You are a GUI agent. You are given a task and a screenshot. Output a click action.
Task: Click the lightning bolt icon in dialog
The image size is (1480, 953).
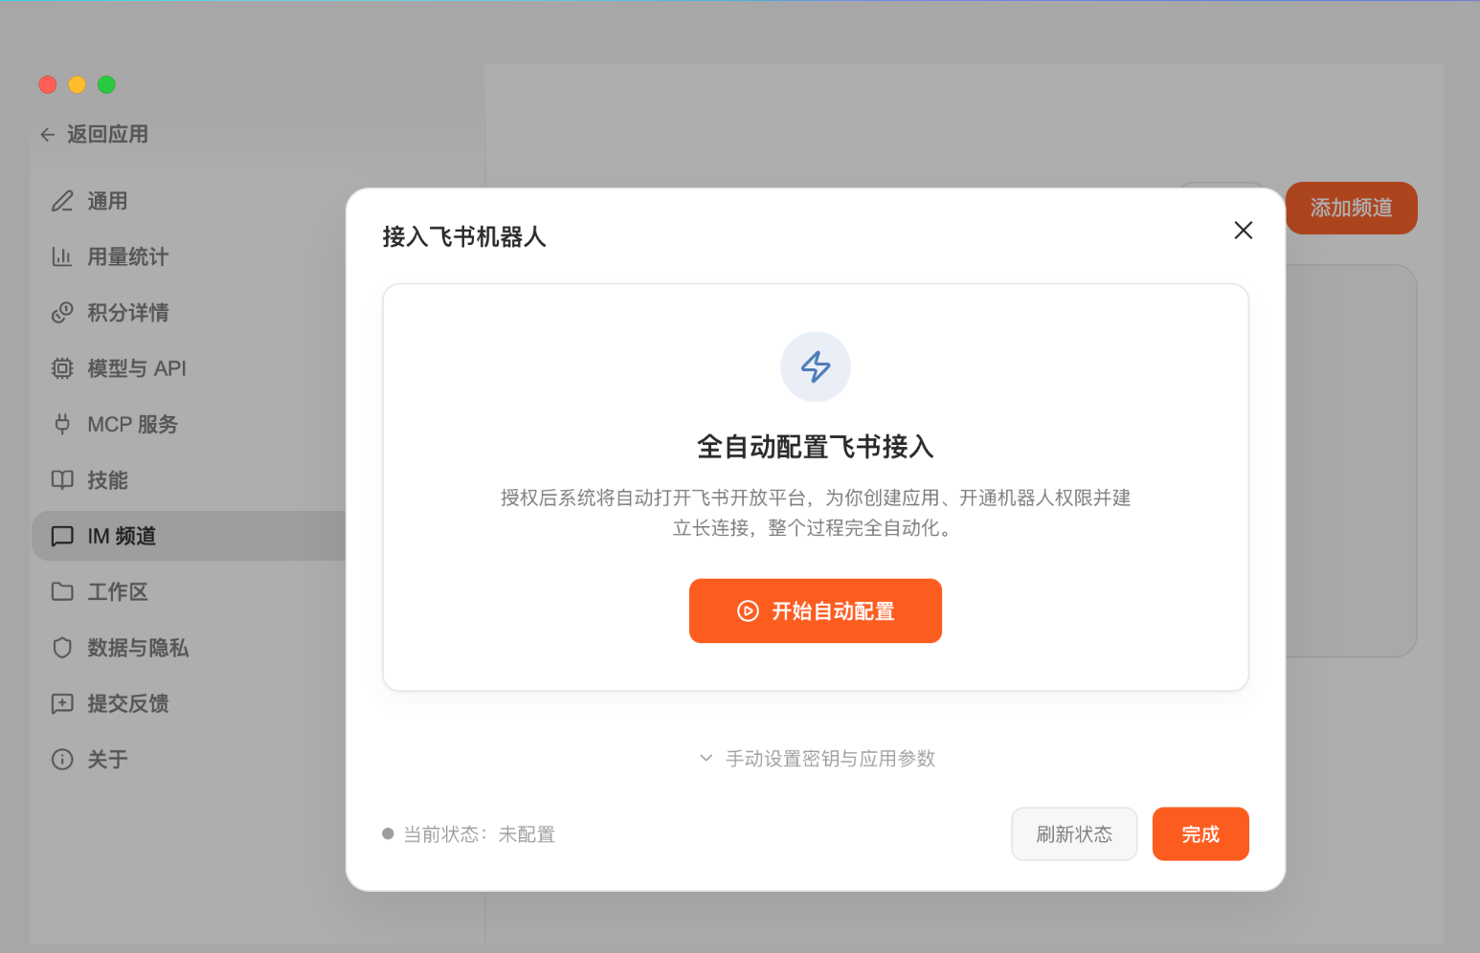point(816,366)
